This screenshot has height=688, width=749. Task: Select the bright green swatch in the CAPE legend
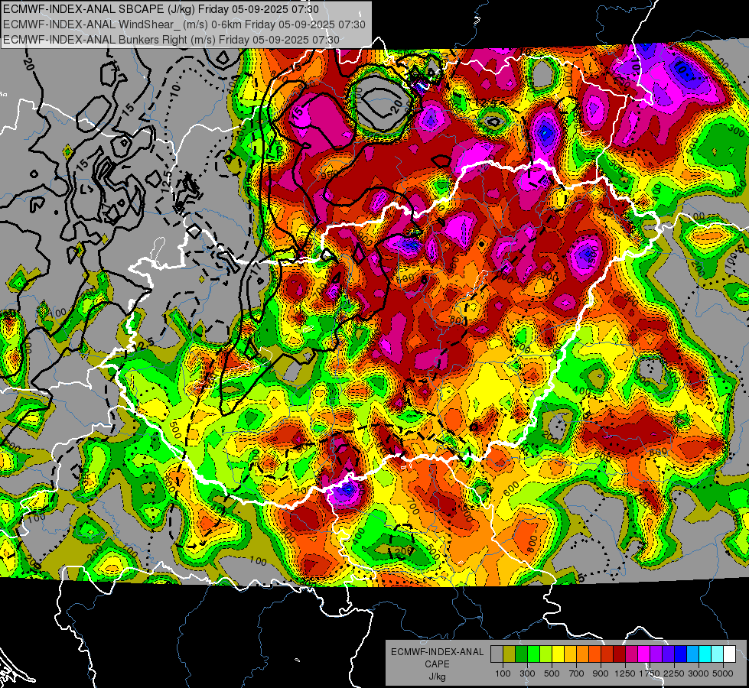click(x=533, y=654)
